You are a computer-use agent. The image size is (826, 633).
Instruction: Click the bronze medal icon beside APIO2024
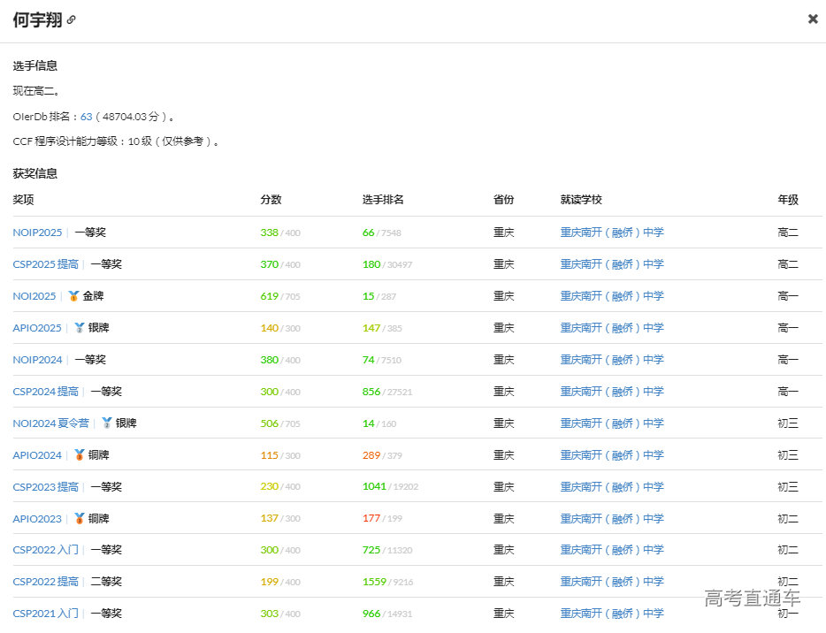[x=77, y=454]
